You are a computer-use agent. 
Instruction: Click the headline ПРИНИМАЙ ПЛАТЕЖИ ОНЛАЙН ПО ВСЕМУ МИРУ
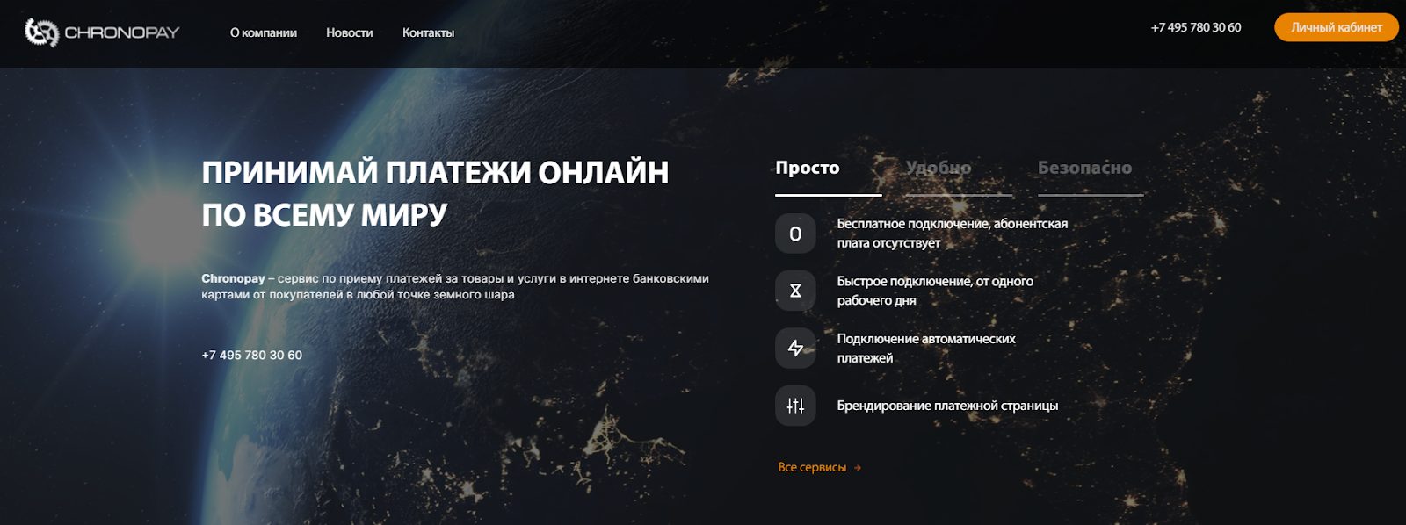click(x=435, y=193)
